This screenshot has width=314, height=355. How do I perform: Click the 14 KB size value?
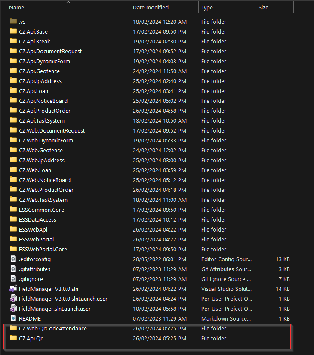tap(283, 289)
